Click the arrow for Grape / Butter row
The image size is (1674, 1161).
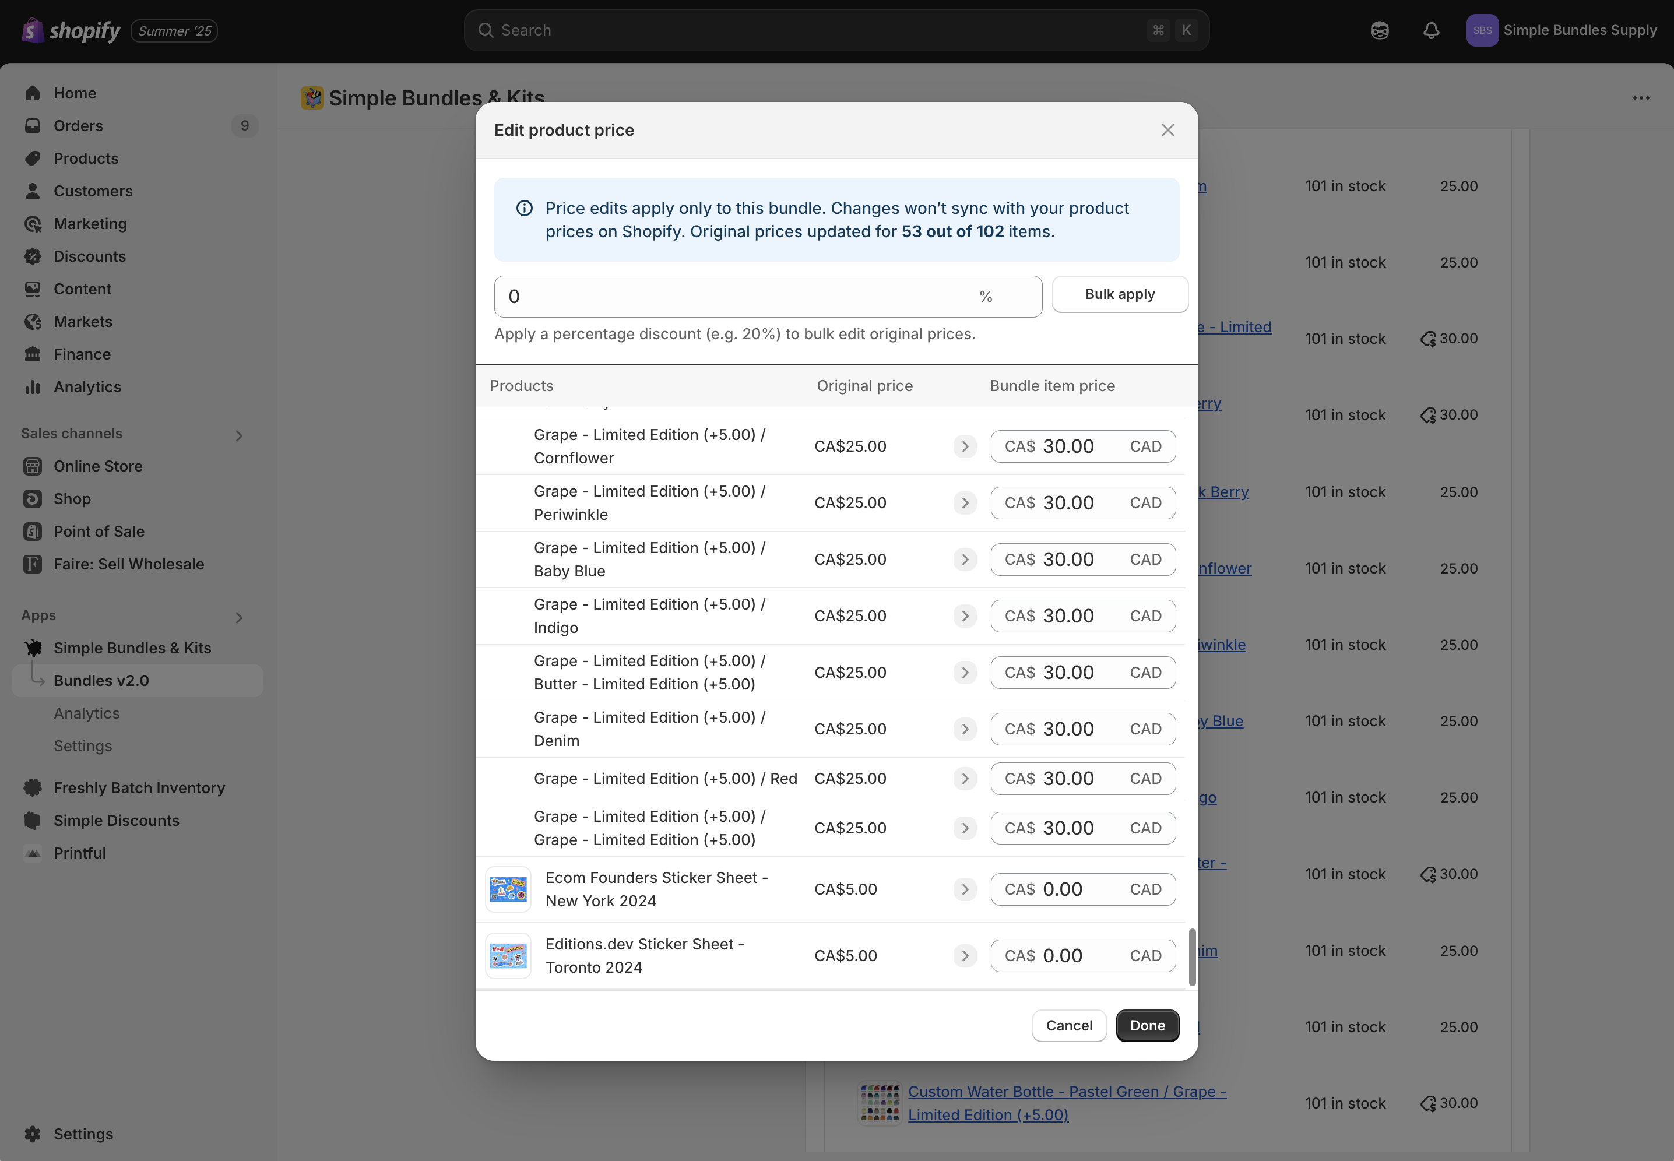coord(965,673)
